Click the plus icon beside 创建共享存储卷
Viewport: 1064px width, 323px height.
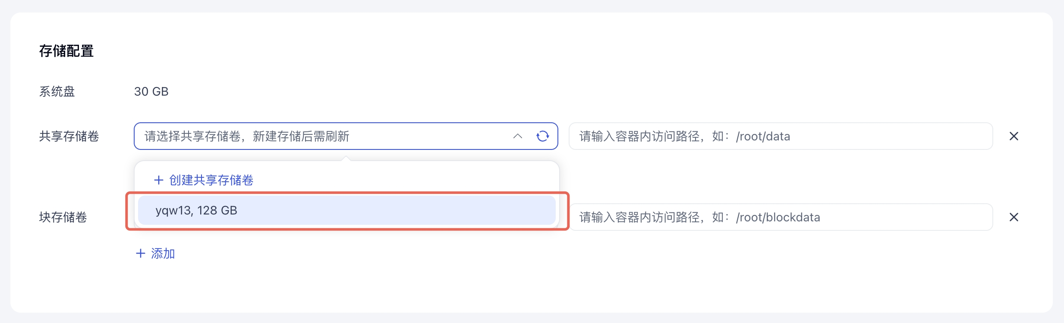click(159, 180)
